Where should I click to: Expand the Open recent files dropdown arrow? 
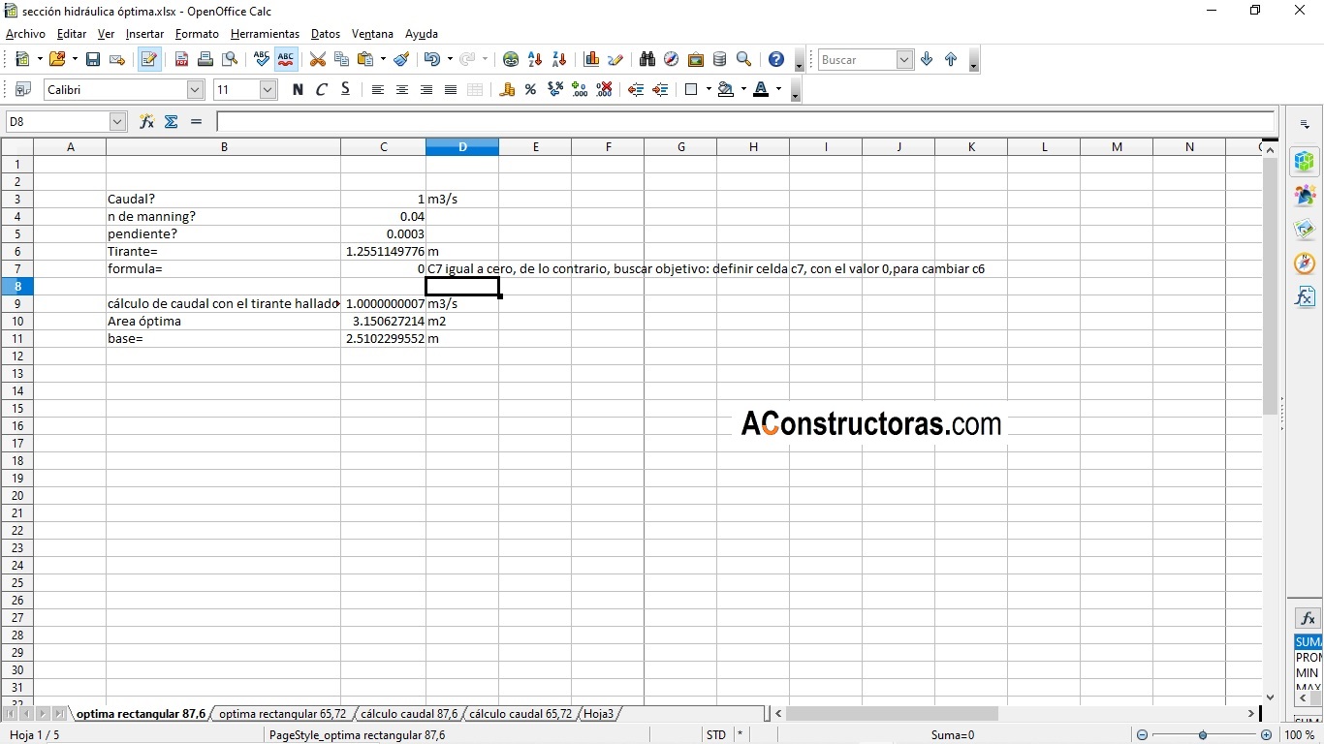tap(74, 59)
